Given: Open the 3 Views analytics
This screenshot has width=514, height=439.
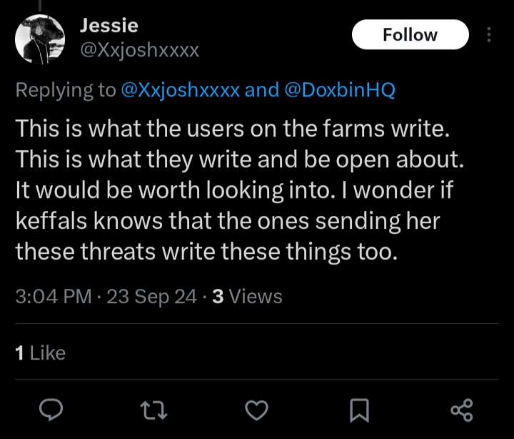Looking at the screenshot, I should 247,297.
